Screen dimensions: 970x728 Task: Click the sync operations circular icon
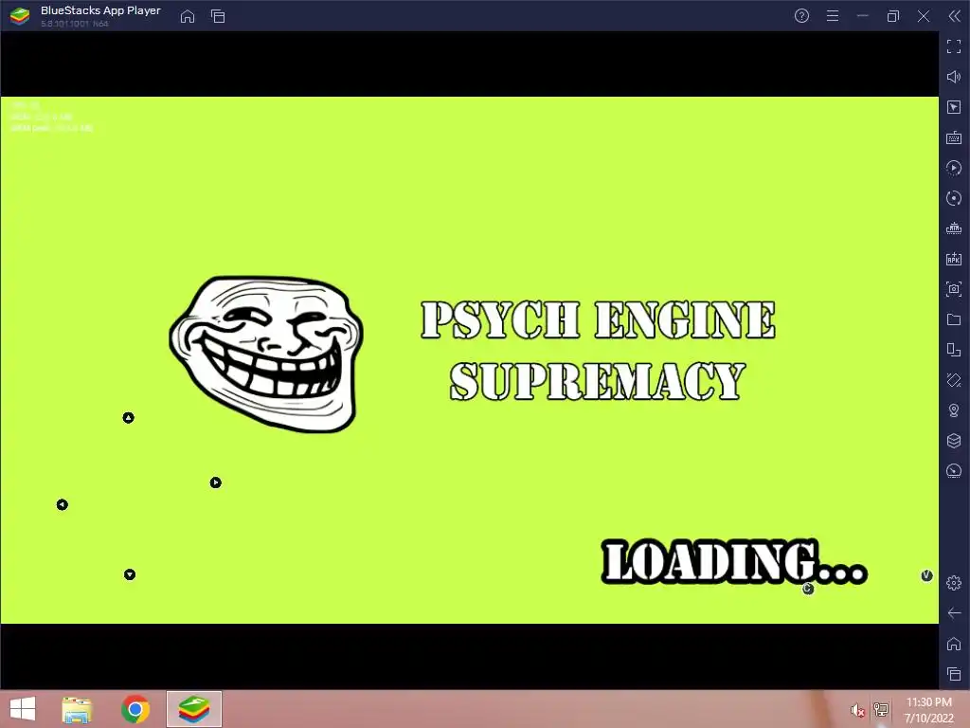[x=953, y=198]
